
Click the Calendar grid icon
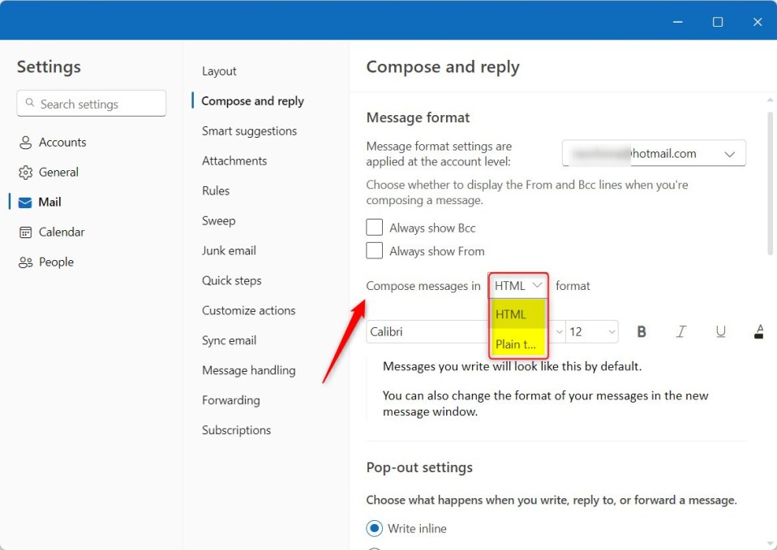25,232
